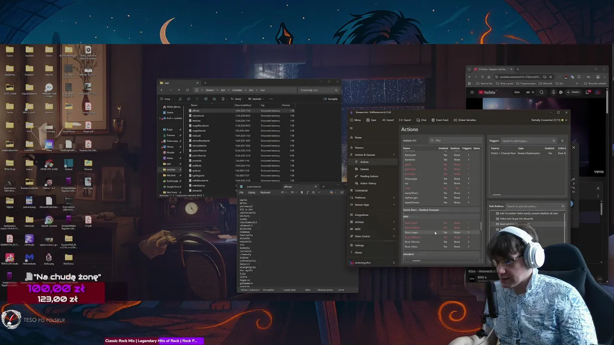This screenshot has width=614, height=345.
Task: Click Delete trash icon in File Explorer
Action: pyautogui.click(x=223, y=99)
